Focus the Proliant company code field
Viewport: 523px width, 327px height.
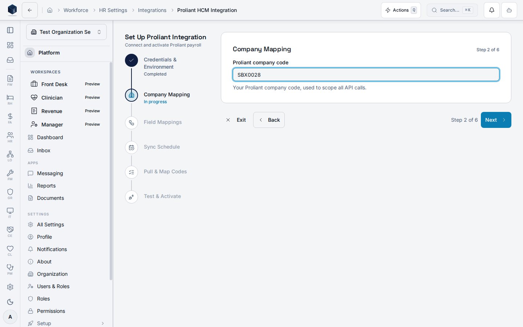click(366, 74)
